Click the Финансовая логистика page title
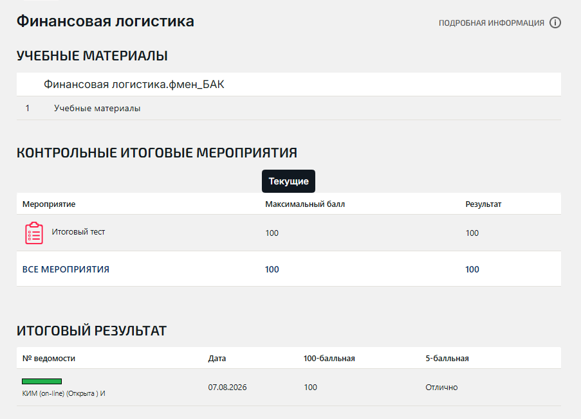The image size is (581, 419). pos(106,21)
